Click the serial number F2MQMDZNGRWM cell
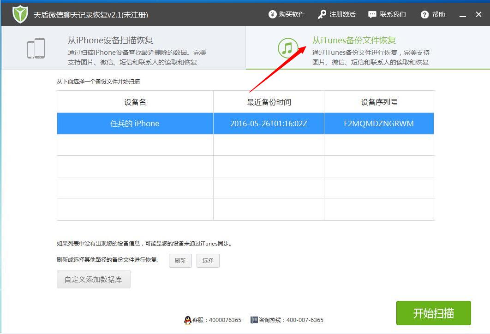 (x=379, y=123)
